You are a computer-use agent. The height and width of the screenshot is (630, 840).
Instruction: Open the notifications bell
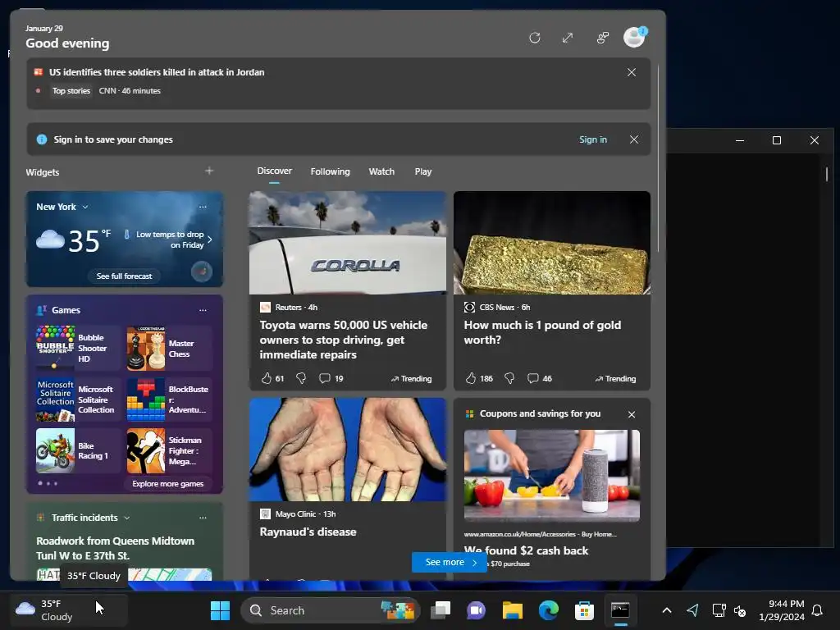pyautogui.click(x=818, y=610)
